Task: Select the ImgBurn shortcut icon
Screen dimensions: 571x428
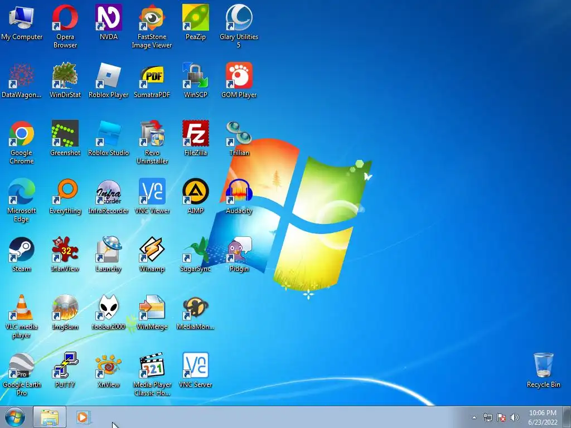Action: click(65, 307)
